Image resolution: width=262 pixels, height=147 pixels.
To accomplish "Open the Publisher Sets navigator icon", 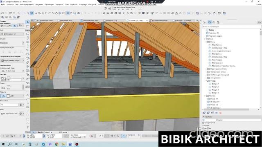I will click(x=218, y=22).
